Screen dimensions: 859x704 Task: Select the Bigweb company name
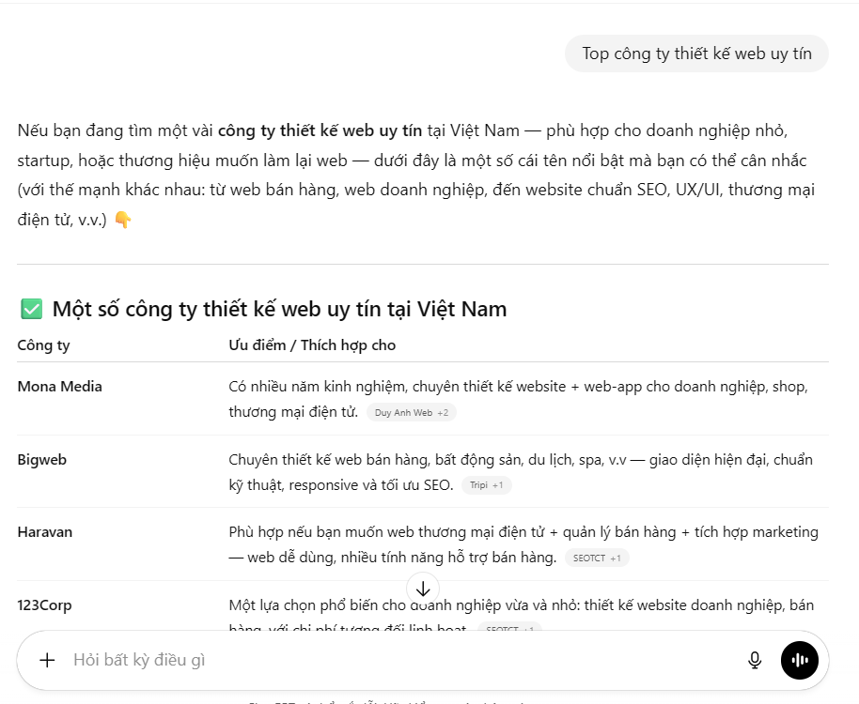pos(42,460)
